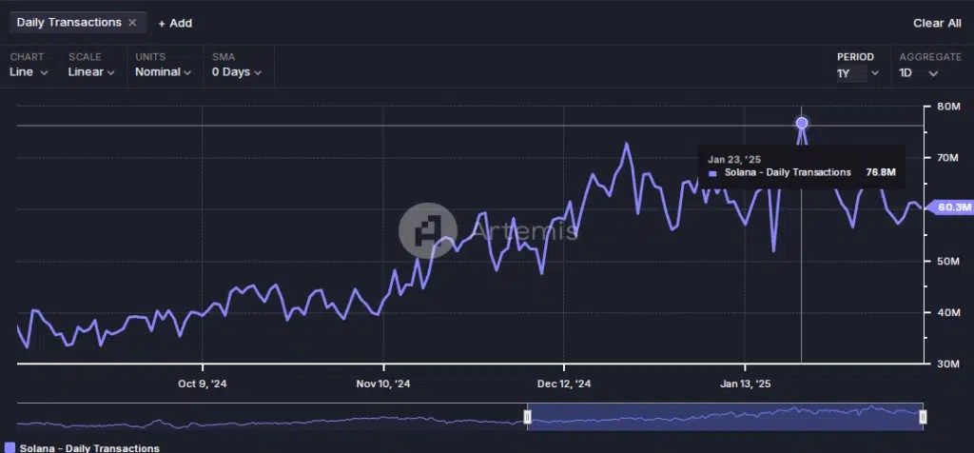Click the Nov 10, '24 axis label

(383, 384)
